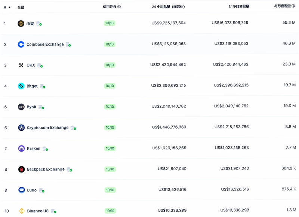Click the 10/10 score badge for Luno
299x217 pixels.
point(110,190)
